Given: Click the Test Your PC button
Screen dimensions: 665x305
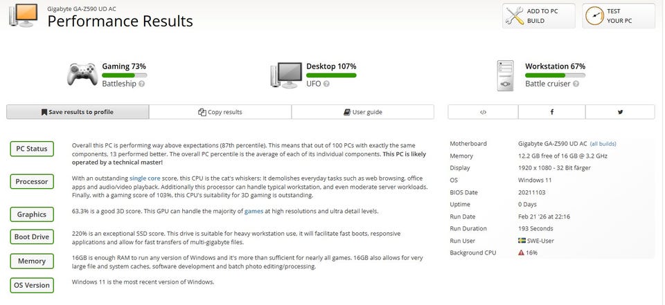Looking at the screenshot, I should click(x=619, y=16).
